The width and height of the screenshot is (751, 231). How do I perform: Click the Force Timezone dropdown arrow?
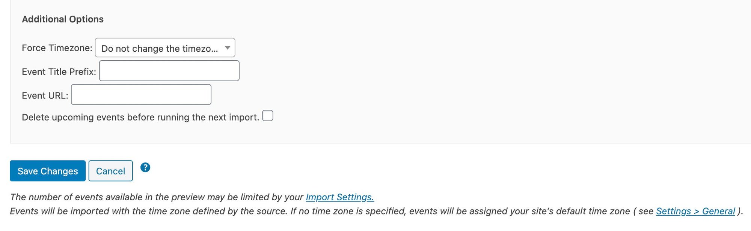[x=227, y=48]
